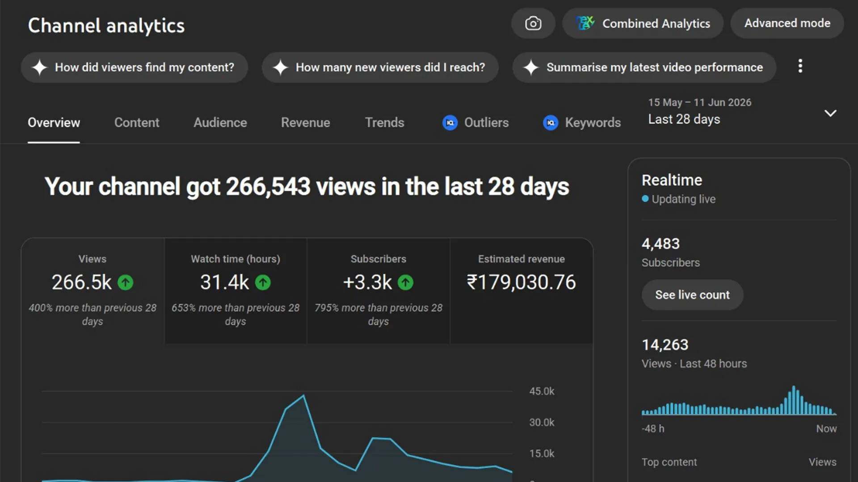
Task: Open the Audience tab
Action: click(x=220, y=123)
